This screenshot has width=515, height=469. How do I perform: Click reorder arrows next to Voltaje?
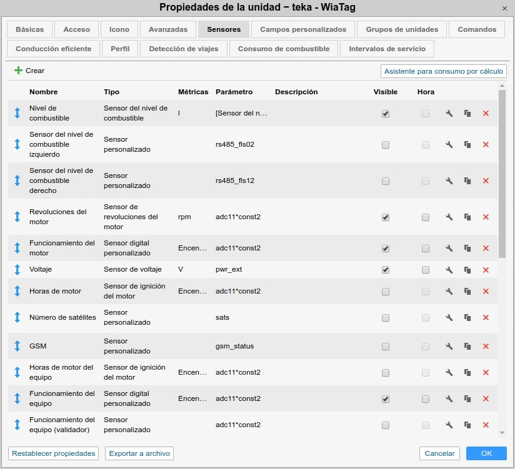(x=17, y=270)
